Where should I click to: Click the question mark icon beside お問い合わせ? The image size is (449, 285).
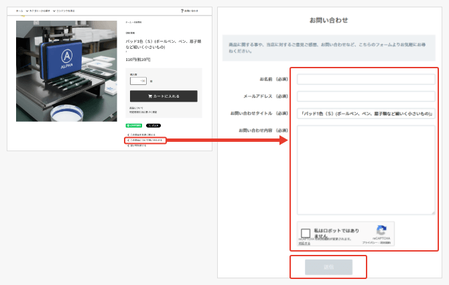182,11
